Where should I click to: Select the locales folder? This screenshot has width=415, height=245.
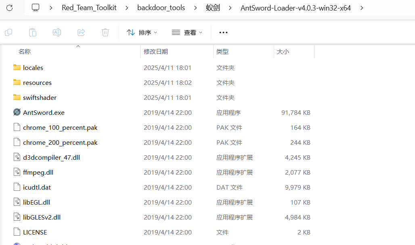[33, 68]
